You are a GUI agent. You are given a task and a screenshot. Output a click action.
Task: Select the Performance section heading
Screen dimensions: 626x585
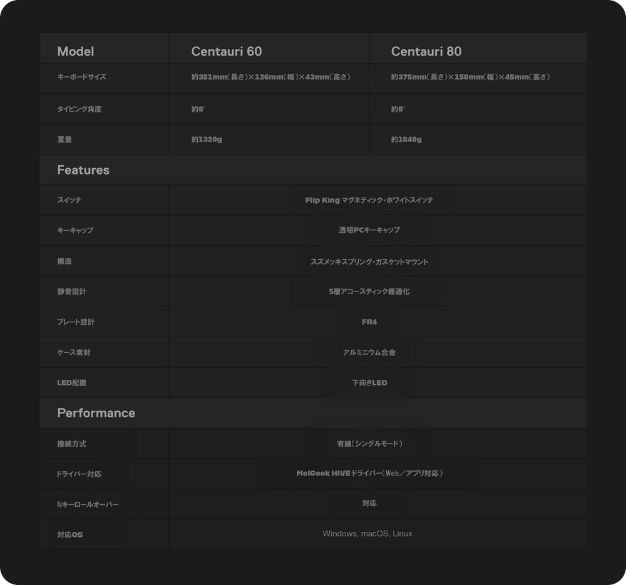pyautogui.click(x=96, y=413)
